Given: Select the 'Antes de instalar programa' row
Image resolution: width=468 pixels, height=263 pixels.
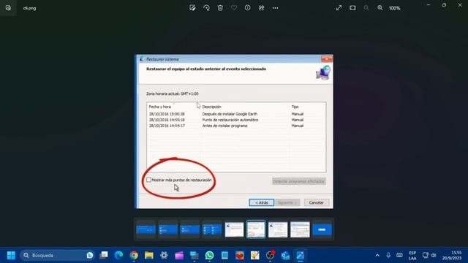Looking at the screenshot, I should [x=235, y=126].
